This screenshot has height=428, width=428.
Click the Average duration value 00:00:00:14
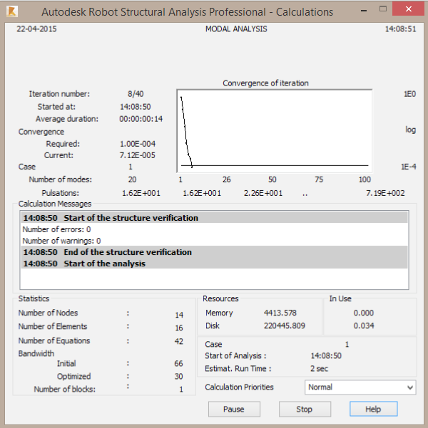click(x=141, y=119)
